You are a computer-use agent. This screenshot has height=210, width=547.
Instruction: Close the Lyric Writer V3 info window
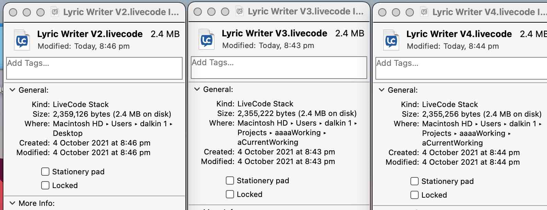198,12
